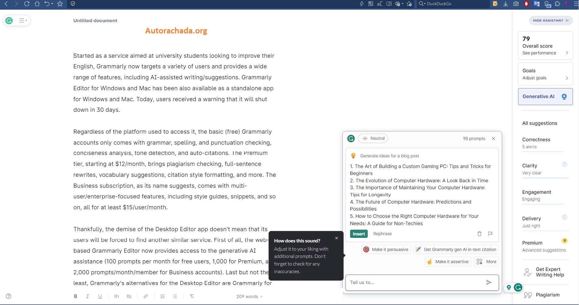
Task: Open the Generative AI tab
Action: pos(545,97)
